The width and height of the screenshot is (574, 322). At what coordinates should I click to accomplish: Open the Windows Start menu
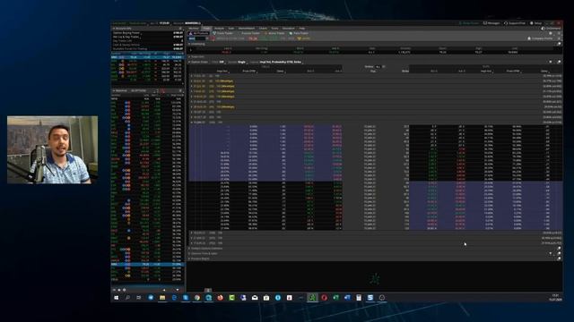pyautogui.click(x=117, y=298)
